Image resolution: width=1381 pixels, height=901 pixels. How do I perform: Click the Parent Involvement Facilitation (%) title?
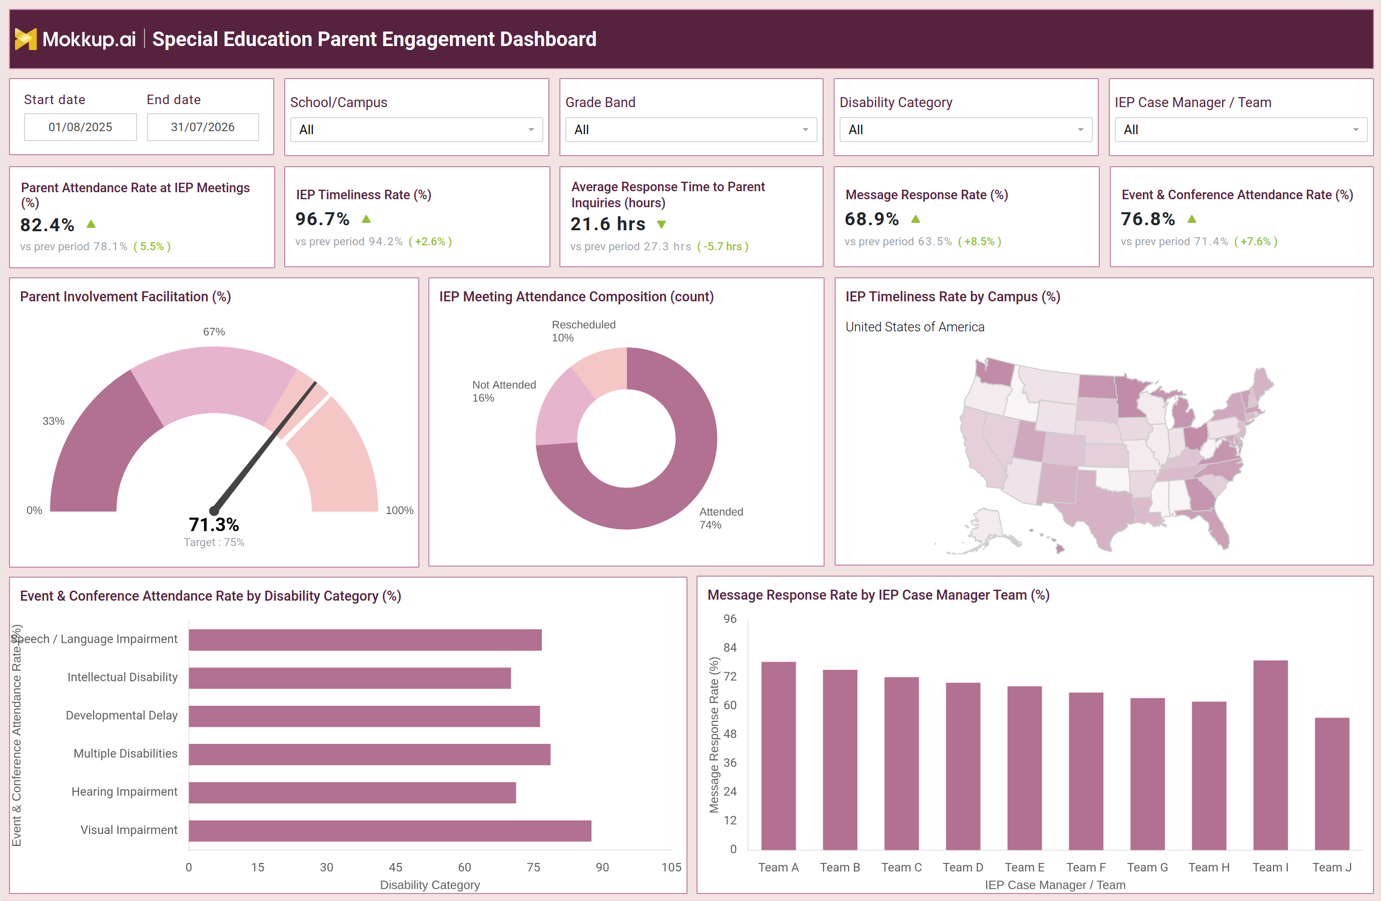[x=125, y=297]
